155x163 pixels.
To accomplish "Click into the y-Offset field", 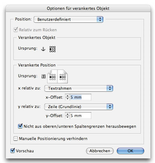I will point(81,116).
